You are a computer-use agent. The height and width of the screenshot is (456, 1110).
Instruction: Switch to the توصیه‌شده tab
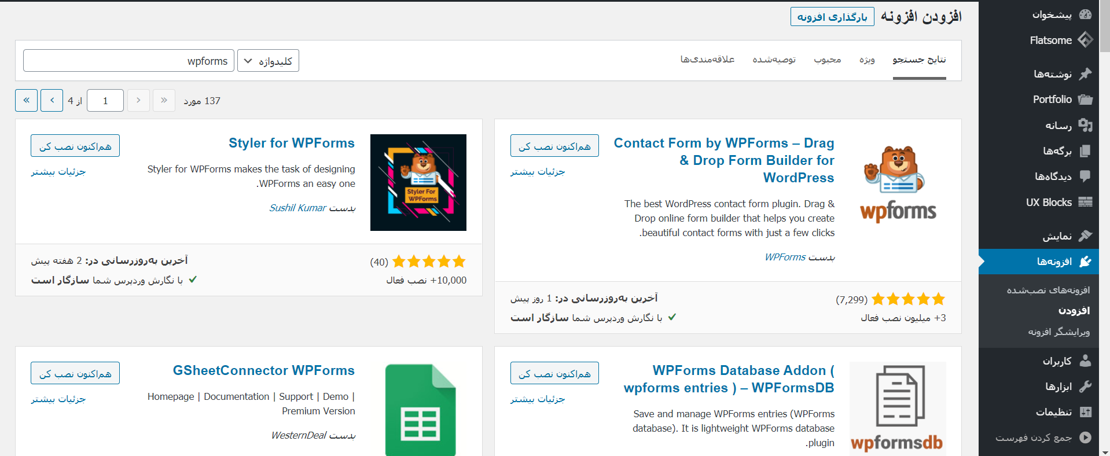pos(774,60)
